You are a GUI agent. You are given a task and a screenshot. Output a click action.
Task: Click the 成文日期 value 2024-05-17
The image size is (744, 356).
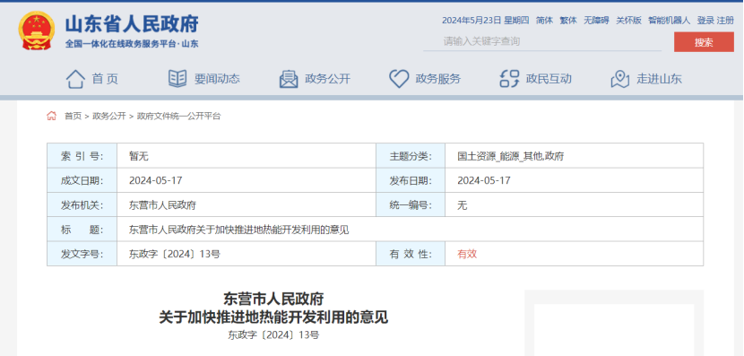click(156, 180)
